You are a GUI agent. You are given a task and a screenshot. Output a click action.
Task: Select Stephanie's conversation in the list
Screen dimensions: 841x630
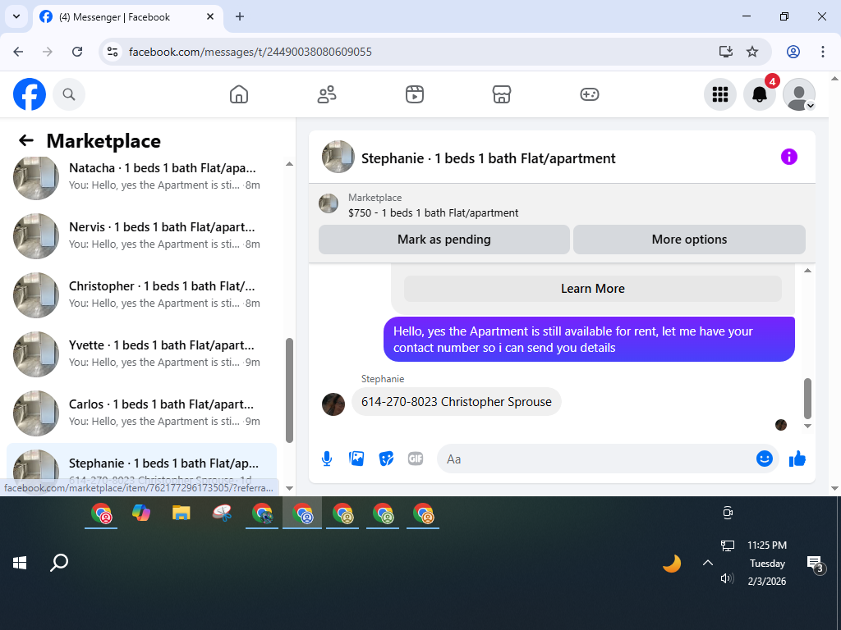pyautogui.click(x=142, y=463)
